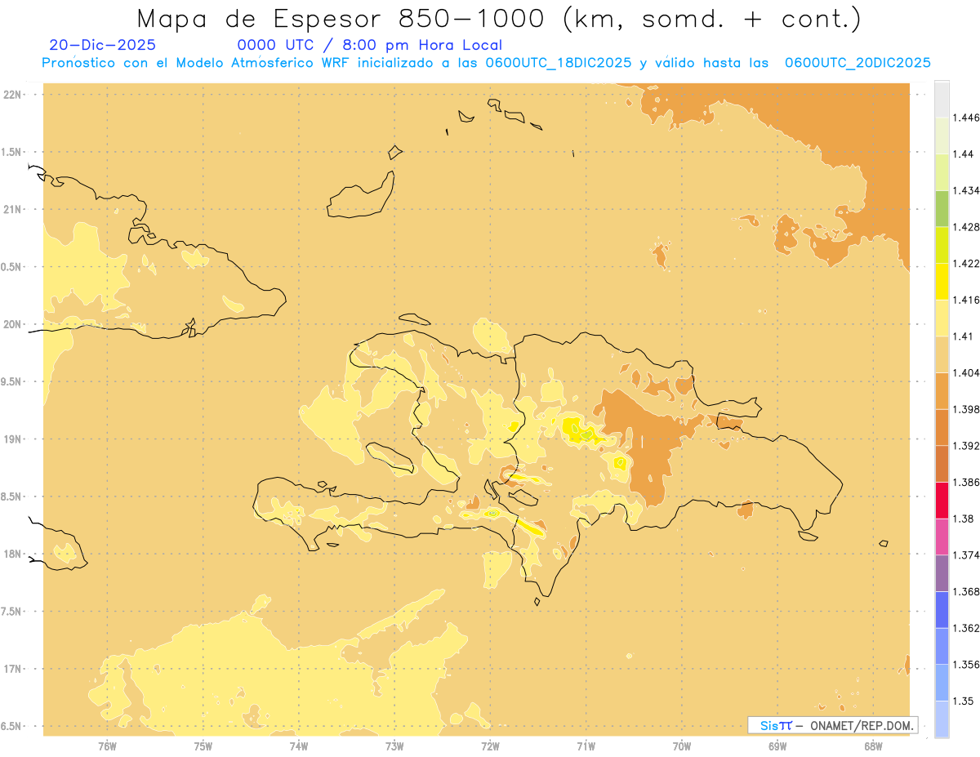Click the legend value 1.356
The height and width of the screenshot is (757, 980).
[966, 665]
